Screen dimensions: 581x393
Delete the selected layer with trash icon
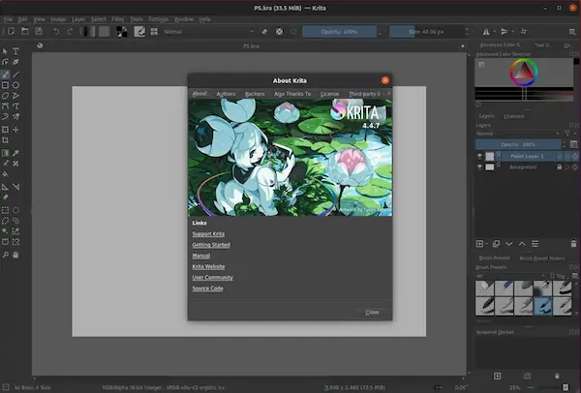point(573,244)
